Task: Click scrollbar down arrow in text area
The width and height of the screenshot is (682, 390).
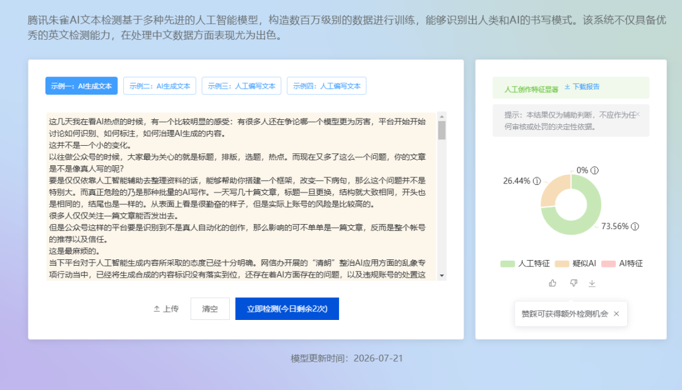Action: 442,276
